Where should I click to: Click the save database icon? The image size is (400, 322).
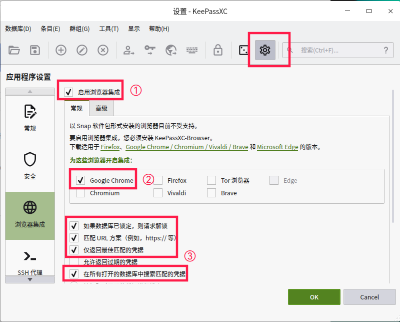coord(34,50)
